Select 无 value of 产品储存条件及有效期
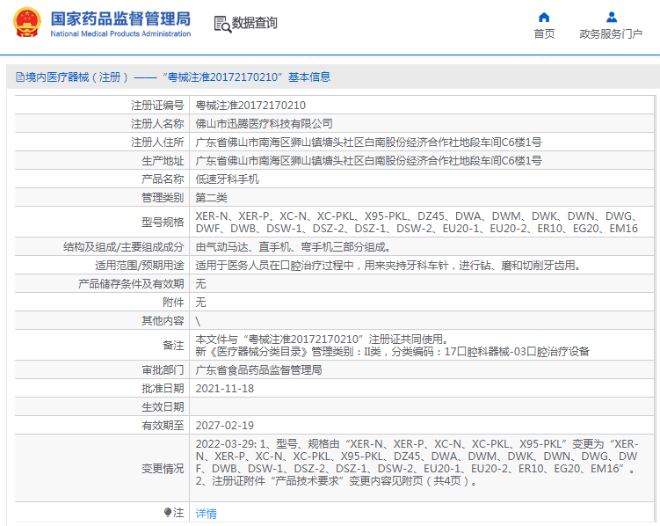 [200, 284]
